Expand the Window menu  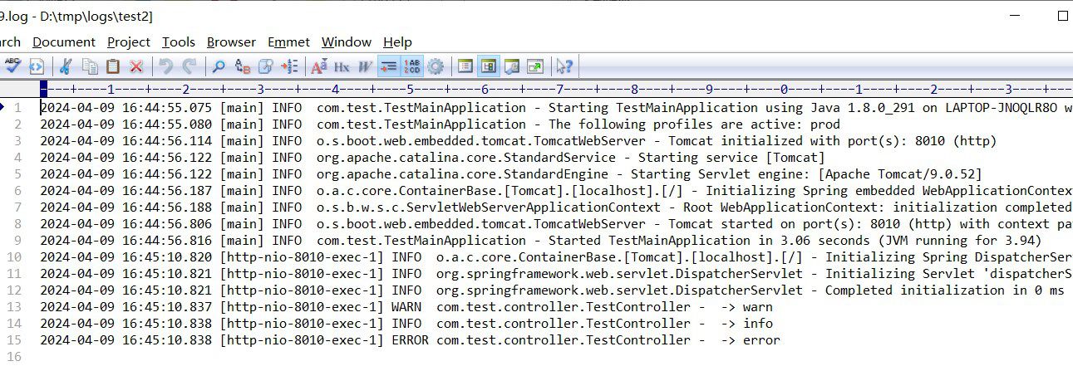(346, 41)
